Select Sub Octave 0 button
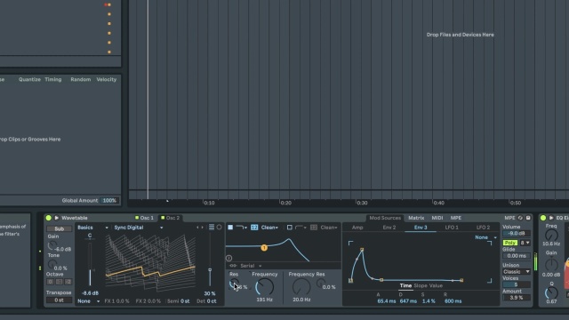Screen dimensions: 569x320 (x=50, y=282)
